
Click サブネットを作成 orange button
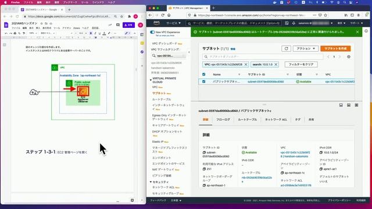point(335,48)
